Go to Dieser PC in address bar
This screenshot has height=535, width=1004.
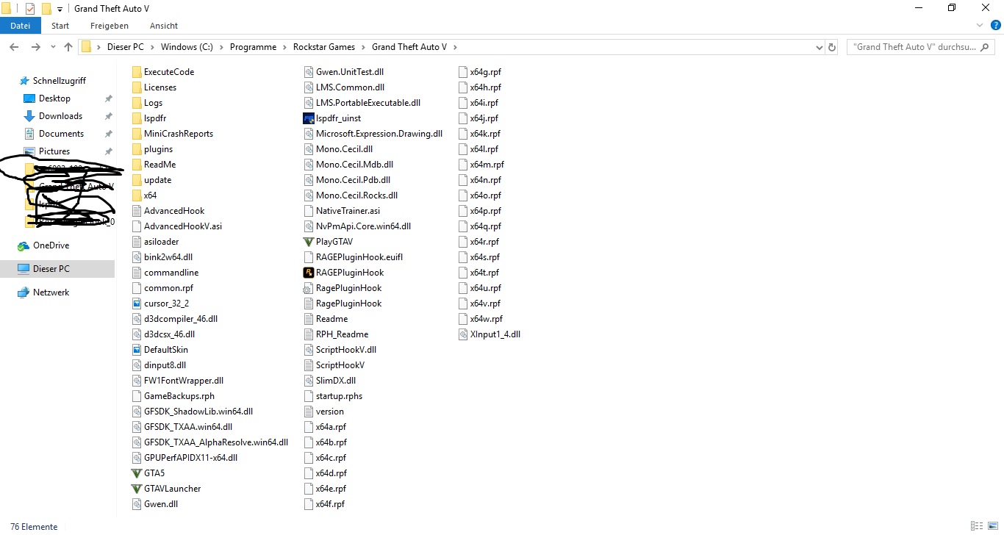(125, 47)
